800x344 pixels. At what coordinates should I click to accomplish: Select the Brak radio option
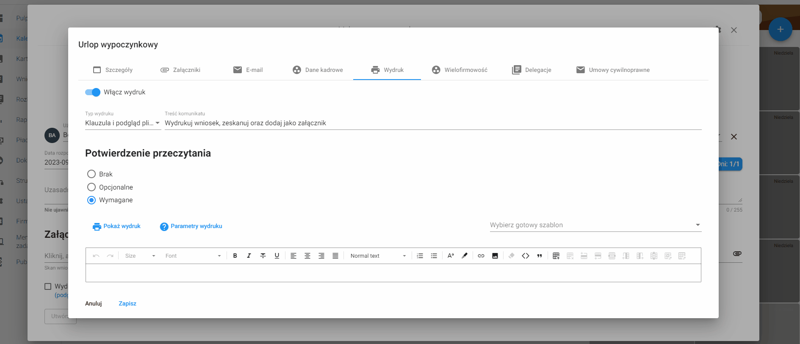[x=91, y=174]
